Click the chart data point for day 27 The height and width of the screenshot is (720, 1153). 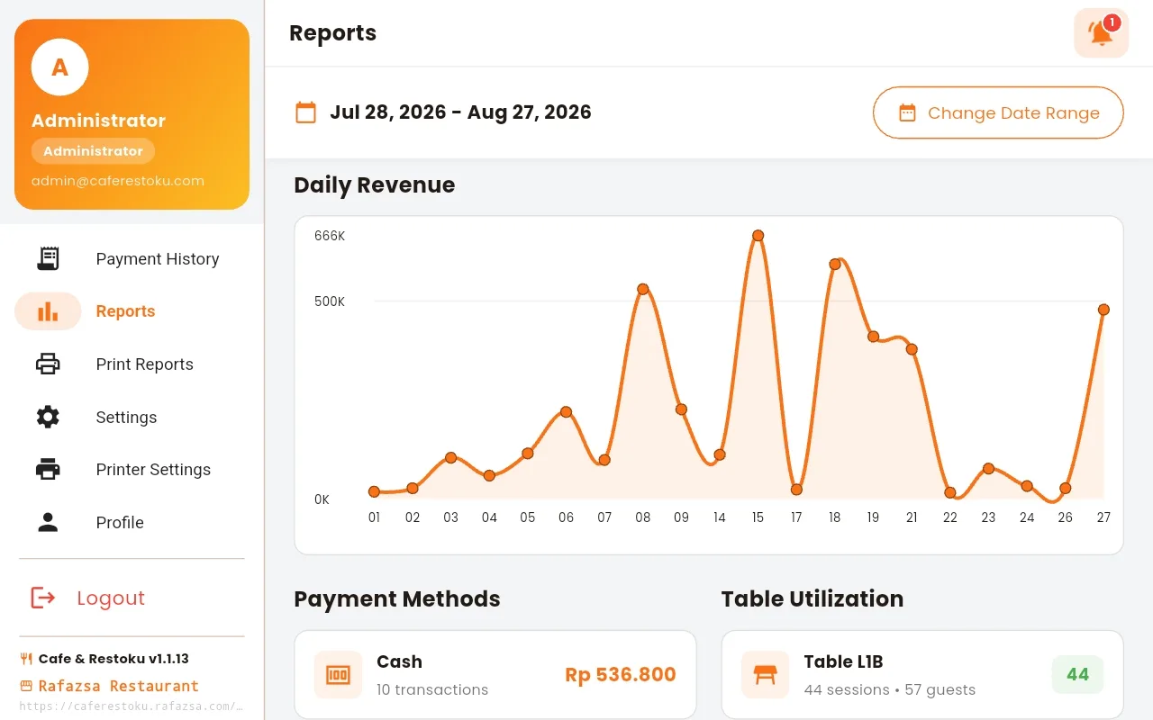point(1103,310)
